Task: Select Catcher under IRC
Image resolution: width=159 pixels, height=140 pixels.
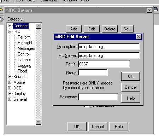Action: click(24, 60)
